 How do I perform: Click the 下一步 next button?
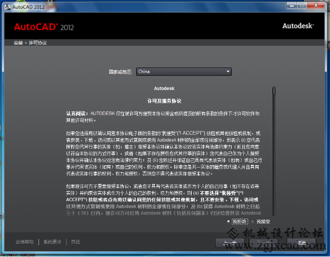click(x=264, y=243)
